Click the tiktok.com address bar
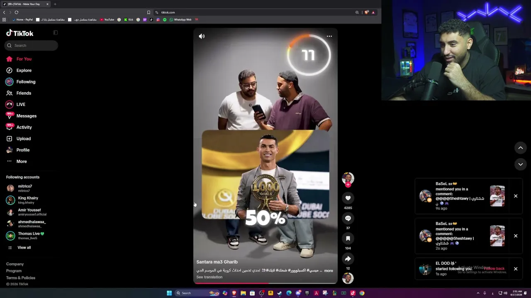Screen dimensions: 531x298 click(253, 12)
